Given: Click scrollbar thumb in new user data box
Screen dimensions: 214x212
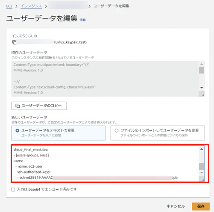Looking at the screenshot, I should tap(202, 166).
